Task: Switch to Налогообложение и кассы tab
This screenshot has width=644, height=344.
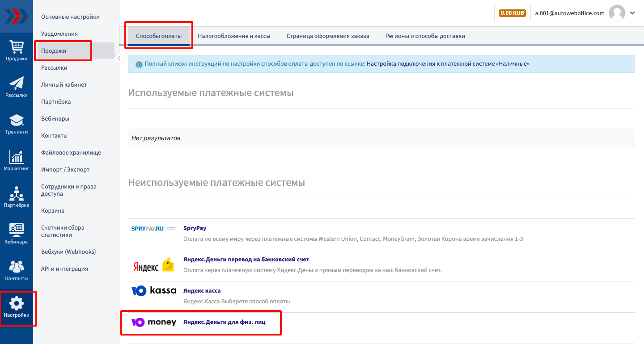Action: (234, 36)
